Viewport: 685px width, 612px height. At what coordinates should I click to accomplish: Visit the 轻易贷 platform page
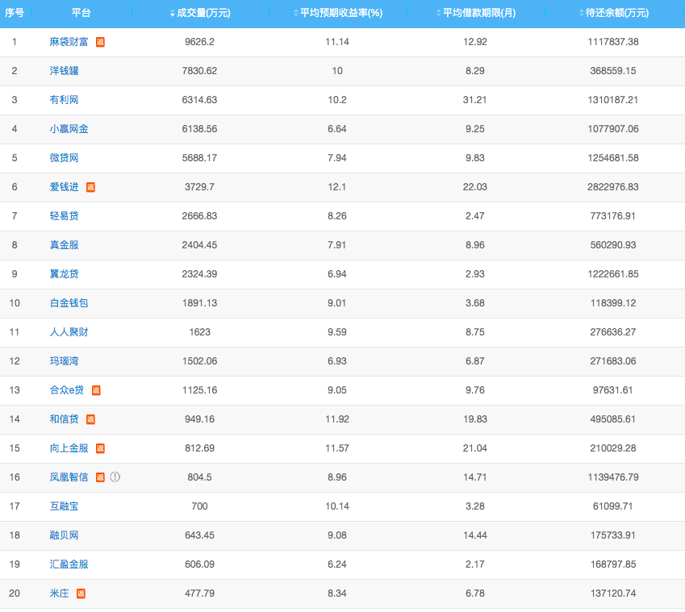65,216
